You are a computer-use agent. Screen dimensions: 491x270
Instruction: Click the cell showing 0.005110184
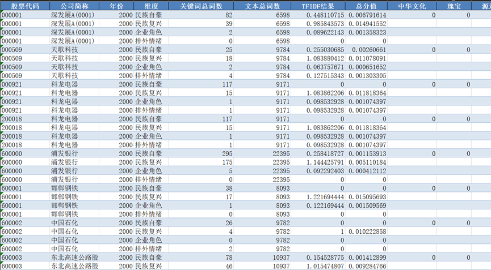click(366, 162)
